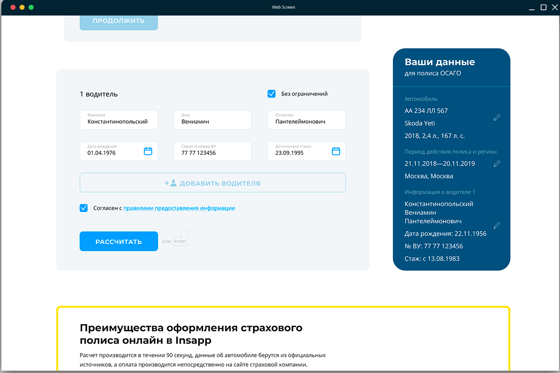
Task: Click '21.11.2018—20.11.2019' period text
Action: click(x=440, y=164)
